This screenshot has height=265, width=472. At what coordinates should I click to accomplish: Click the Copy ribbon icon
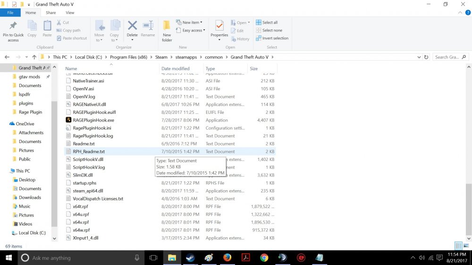32,29
